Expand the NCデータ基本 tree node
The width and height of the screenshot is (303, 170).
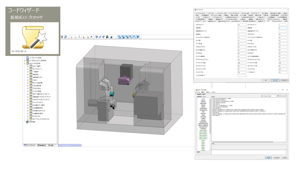coord(28,66)
